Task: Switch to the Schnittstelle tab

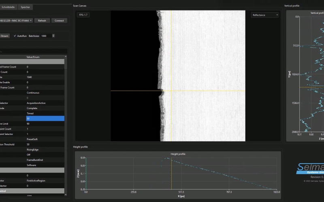Action: tap(8, 7)
